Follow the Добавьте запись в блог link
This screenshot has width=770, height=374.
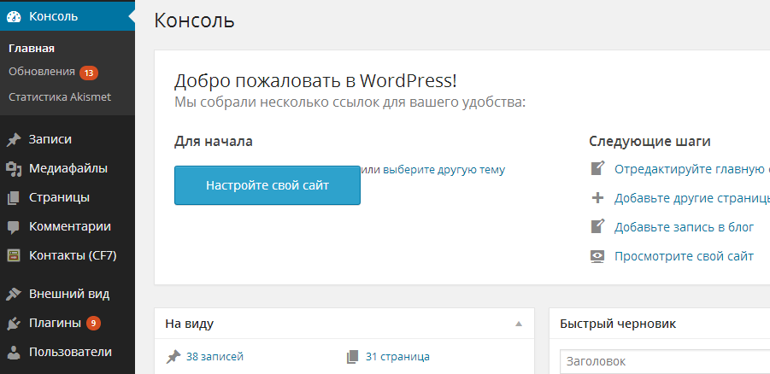point(684,227)
